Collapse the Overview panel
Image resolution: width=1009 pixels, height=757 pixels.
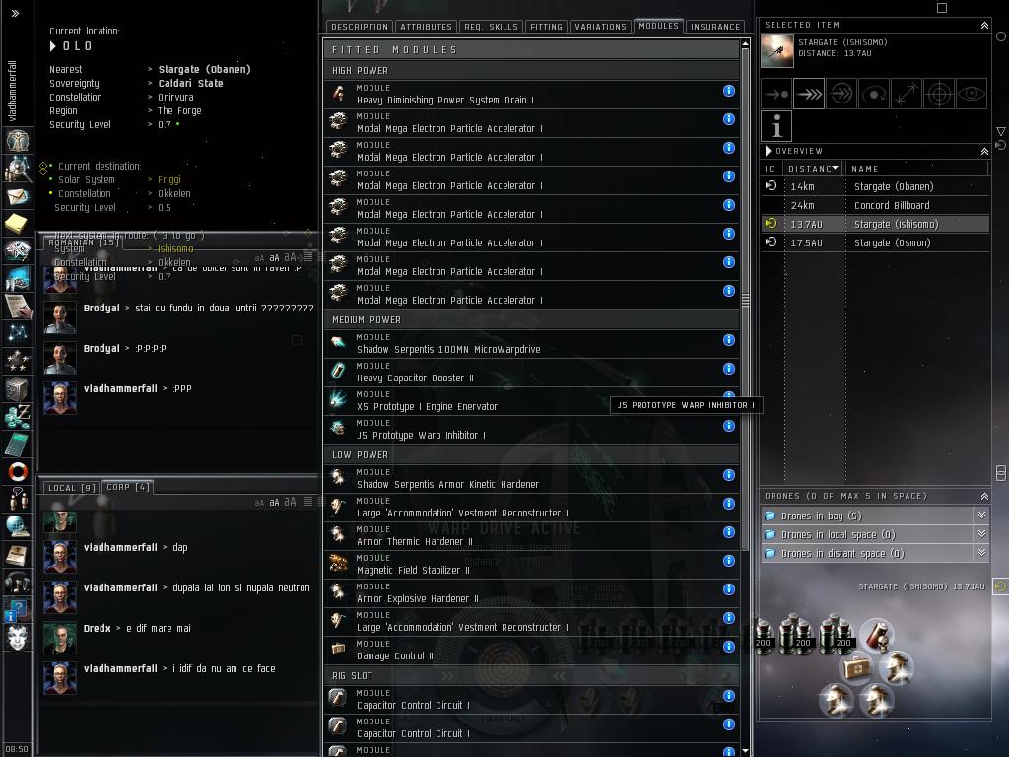[984, 151]
